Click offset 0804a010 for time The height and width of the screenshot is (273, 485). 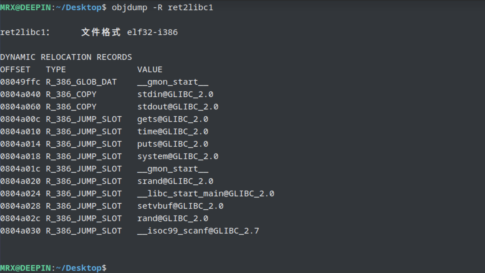(20, 131)
